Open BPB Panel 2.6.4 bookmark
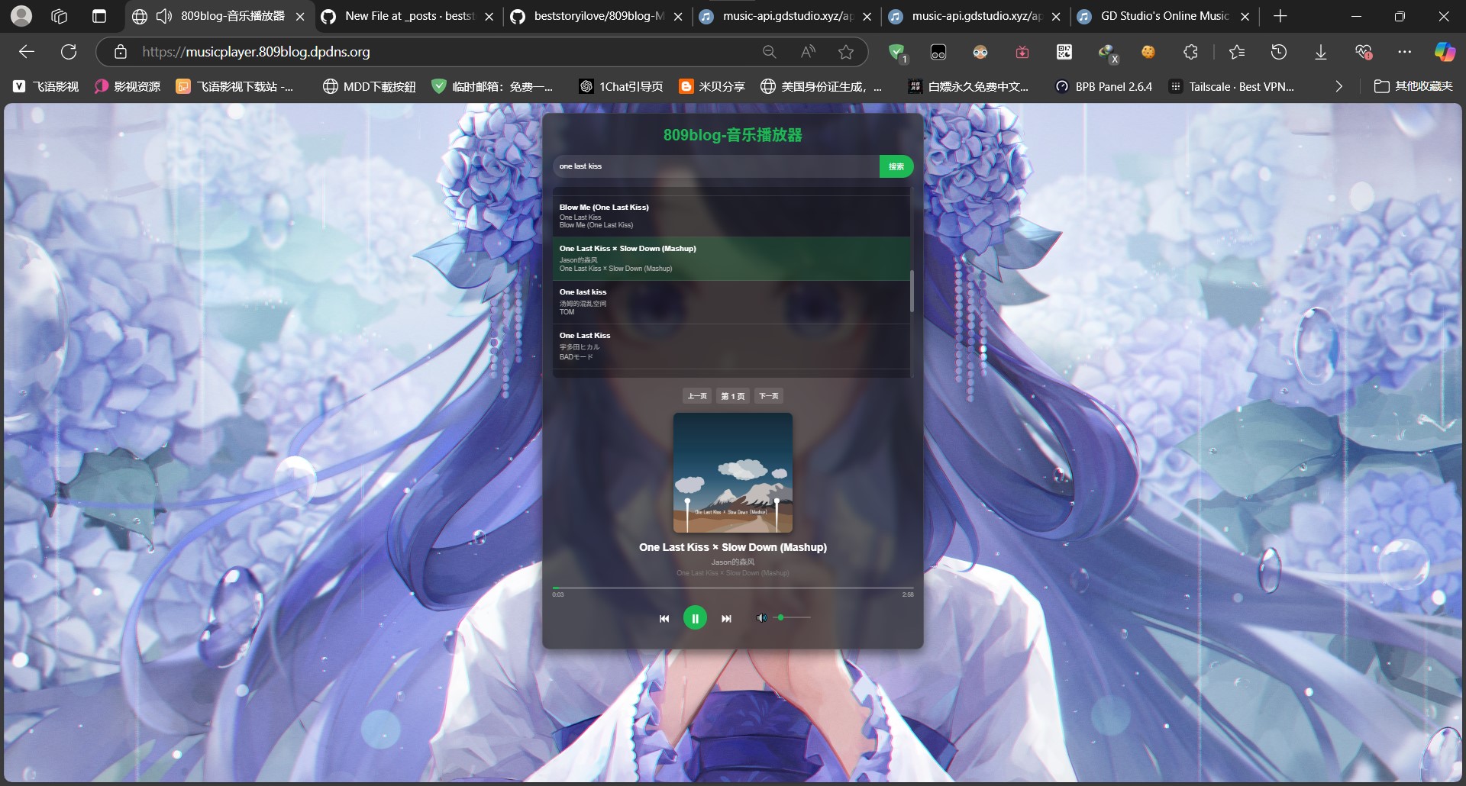Viewport: 1466px width, 786px height. 1103,87
